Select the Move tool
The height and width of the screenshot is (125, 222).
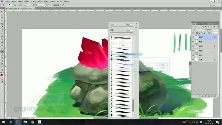coord(2,12)
